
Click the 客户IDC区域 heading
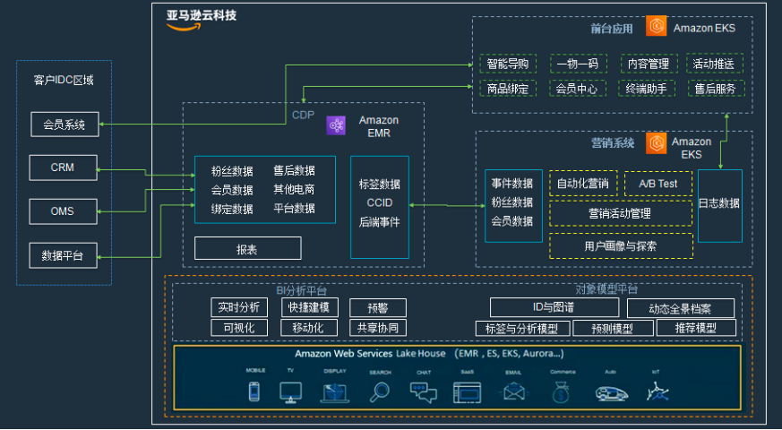(64, 80)
